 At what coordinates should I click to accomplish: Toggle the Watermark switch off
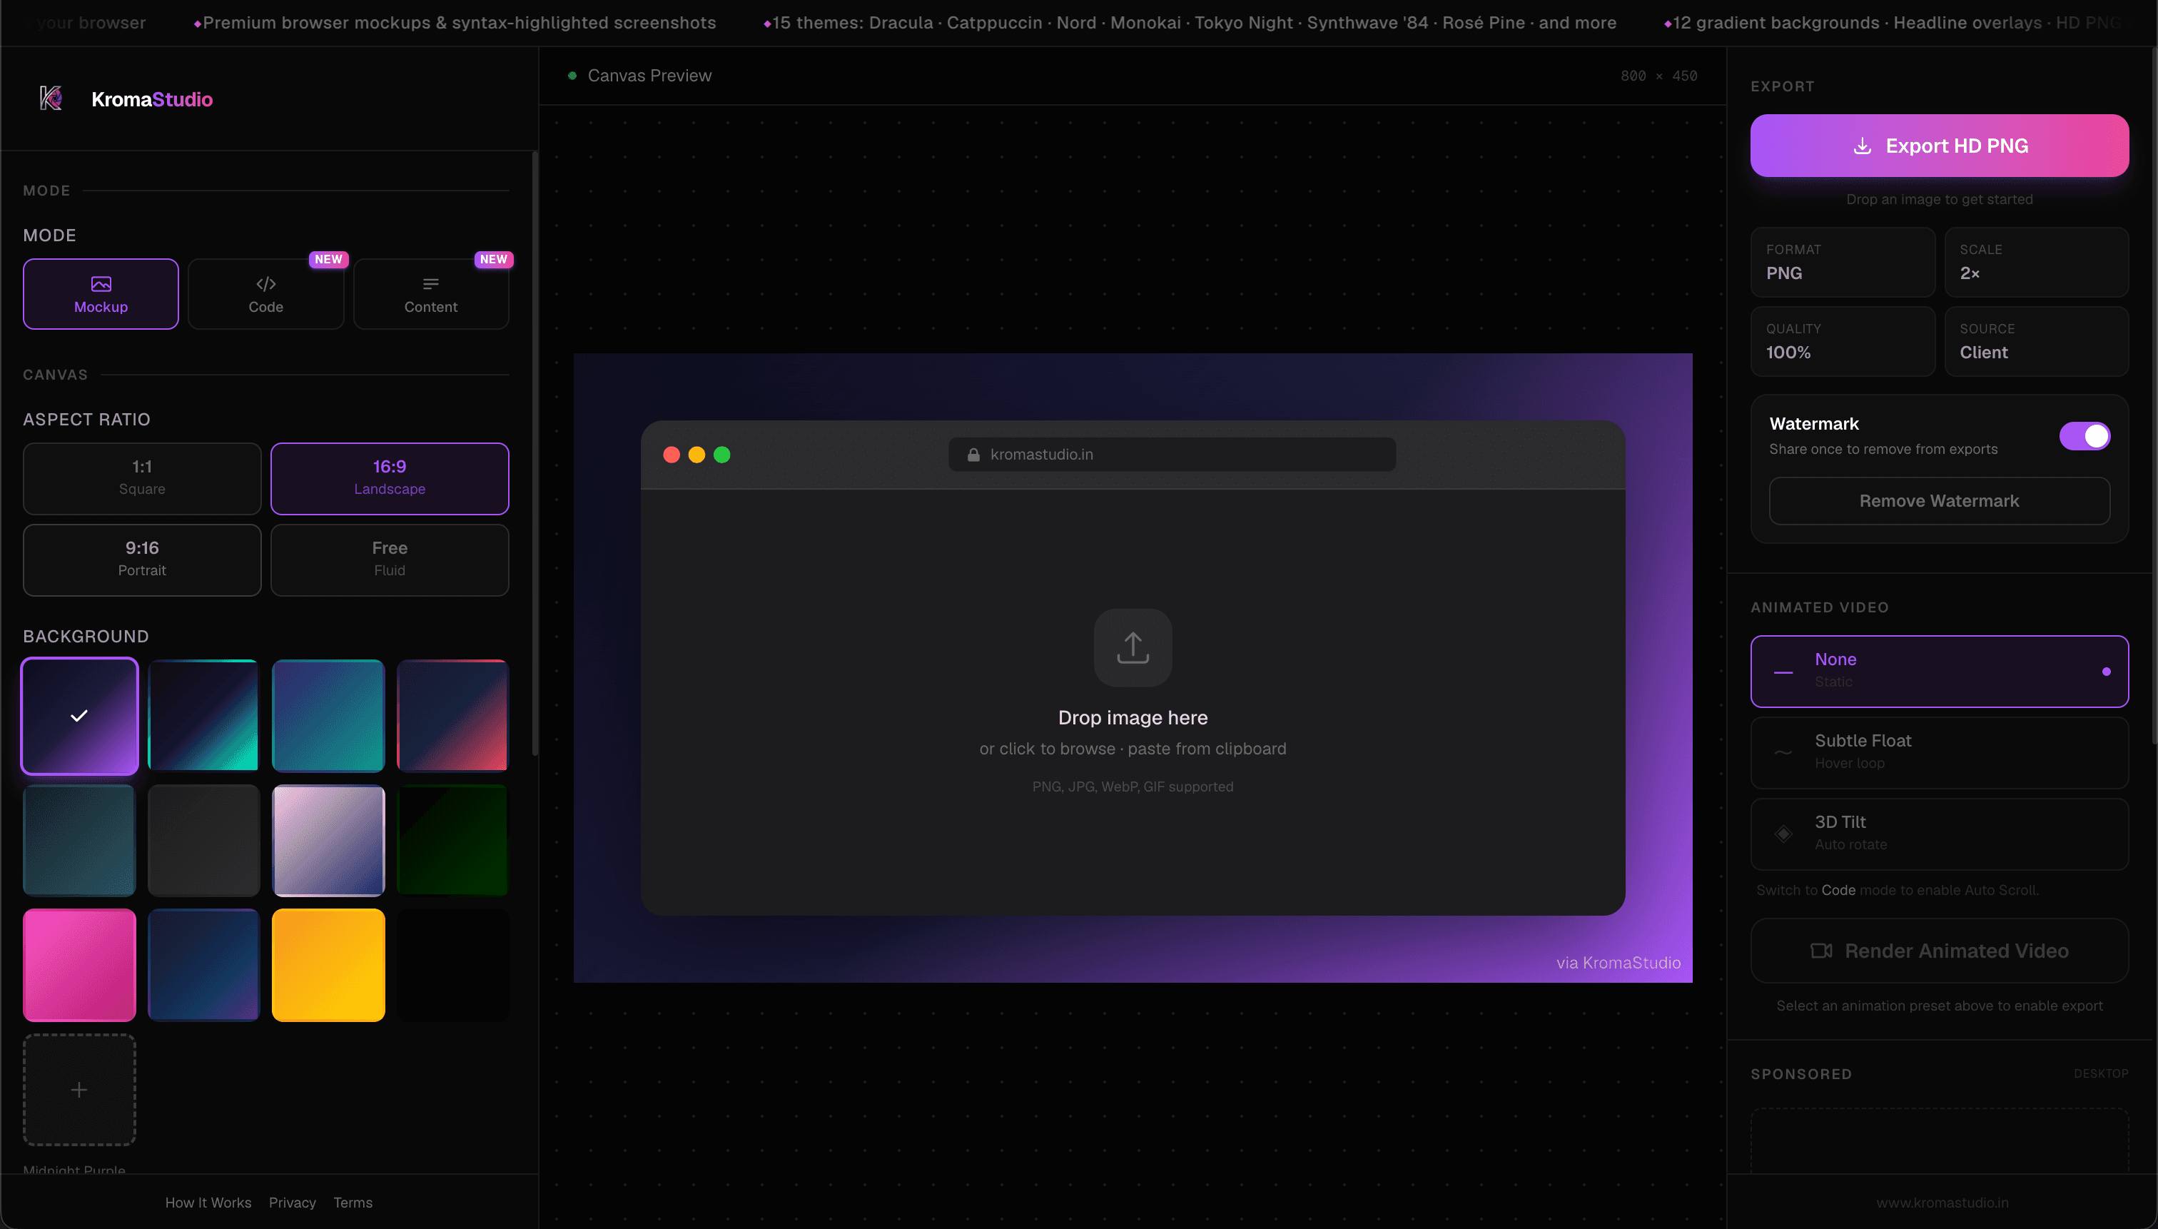(2084, 436)
